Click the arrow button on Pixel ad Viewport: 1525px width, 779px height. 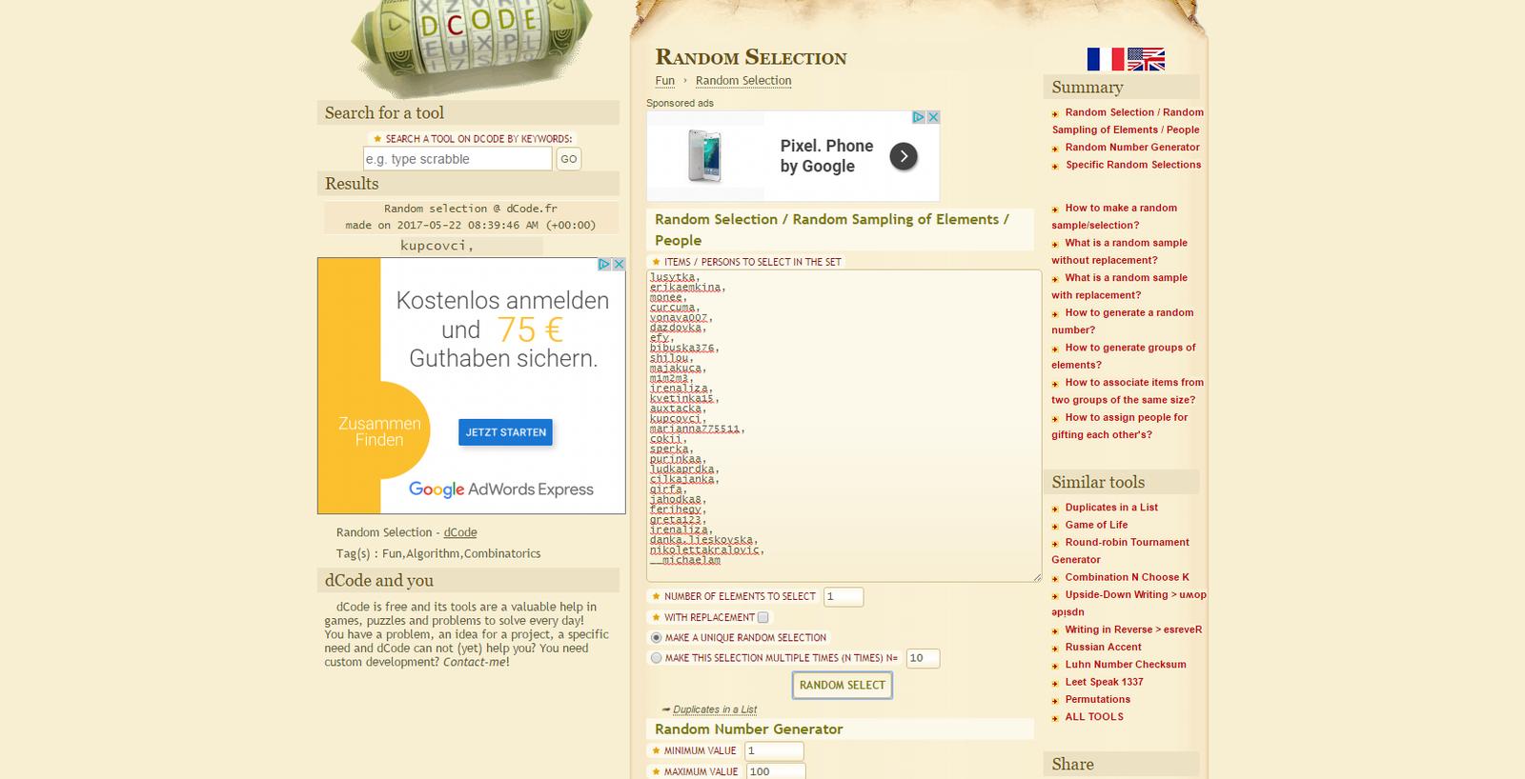click(903, 156)
